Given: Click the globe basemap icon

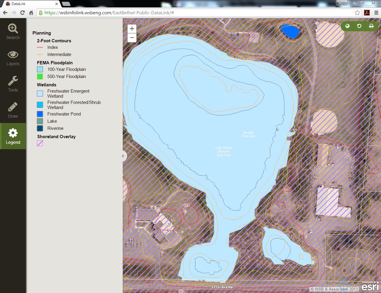Looking at the screenshot, I should 347,26.
